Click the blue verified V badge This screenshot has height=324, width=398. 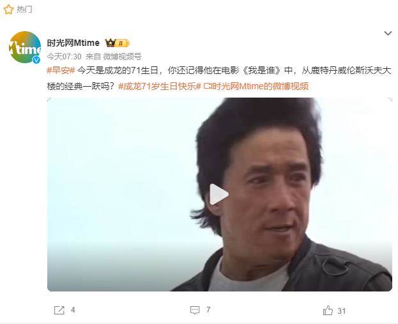pos(36,60)
